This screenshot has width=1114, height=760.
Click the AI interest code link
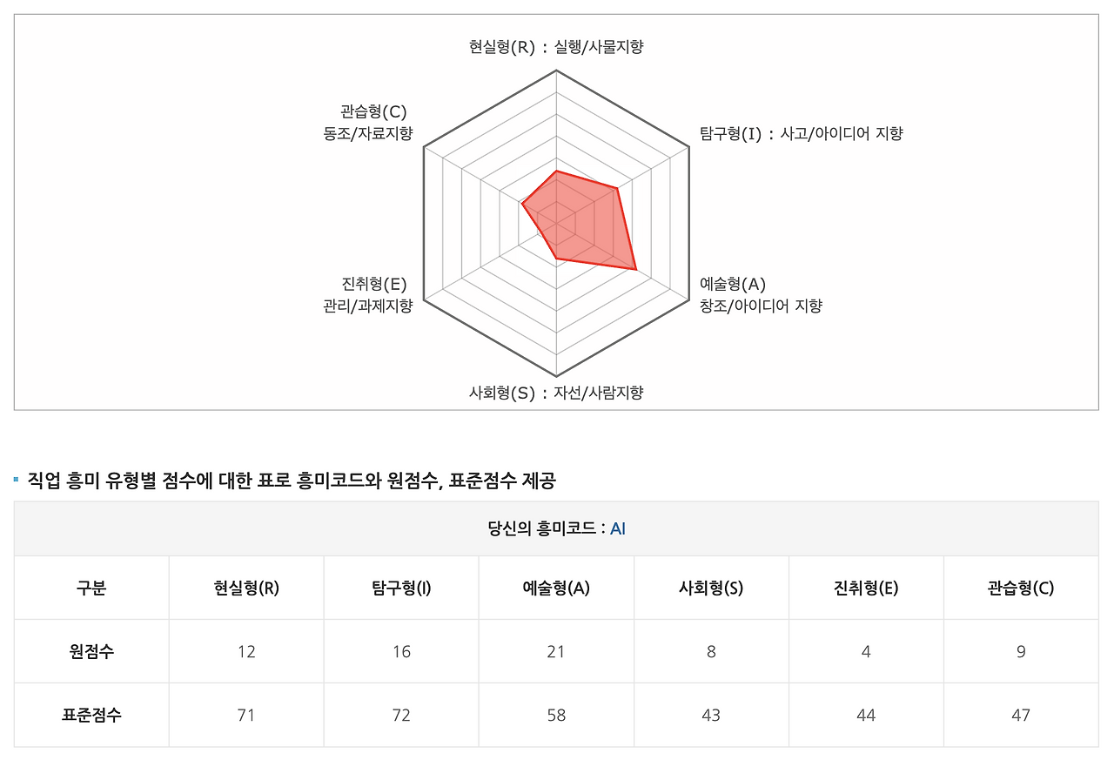618,528
